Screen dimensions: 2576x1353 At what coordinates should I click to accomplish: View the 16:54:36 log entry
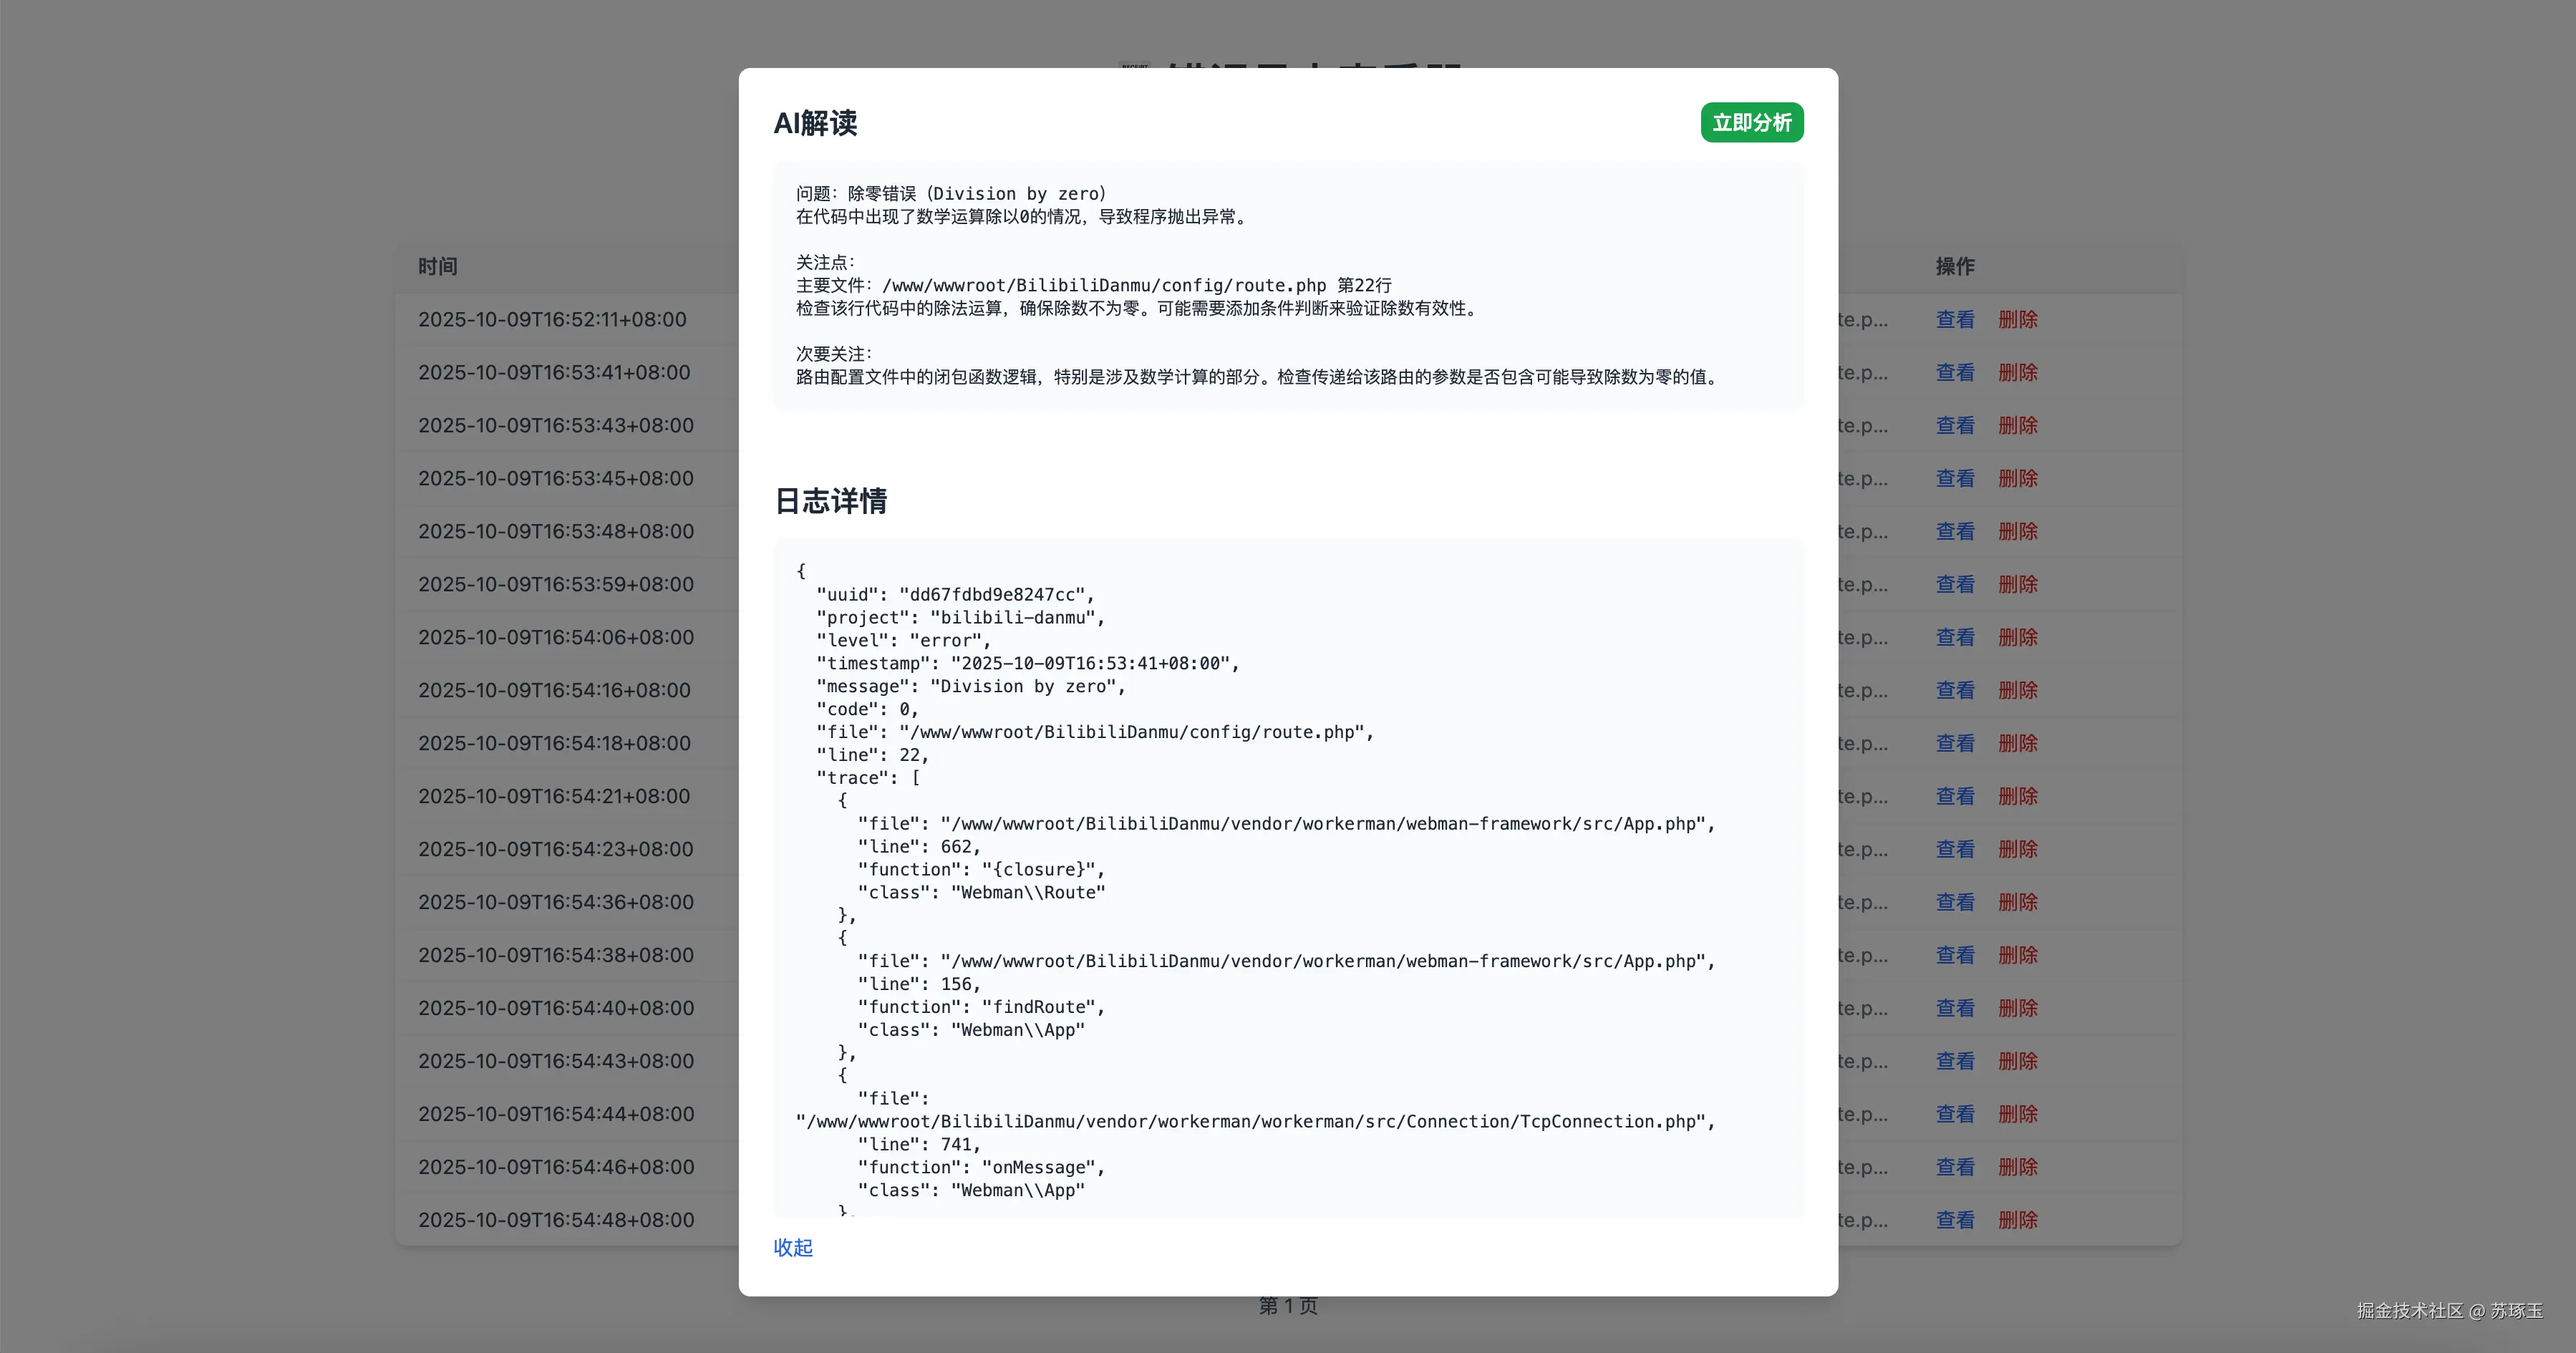[x=1954, y=903]
